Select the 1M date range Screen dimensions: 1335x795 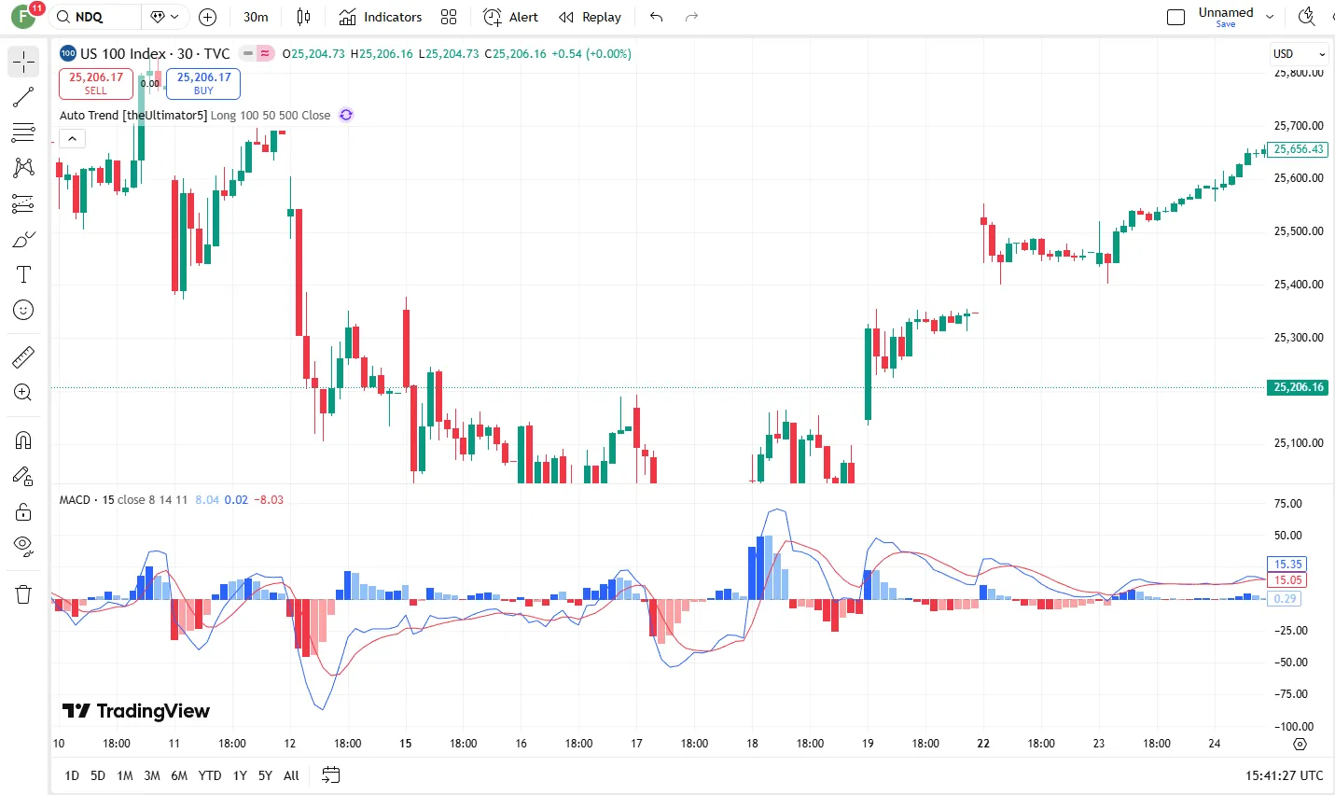click(125, 775)
